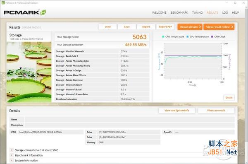This screenshot has width=248, height=164.
Task: Click View result online button
Action: point(219,27)
